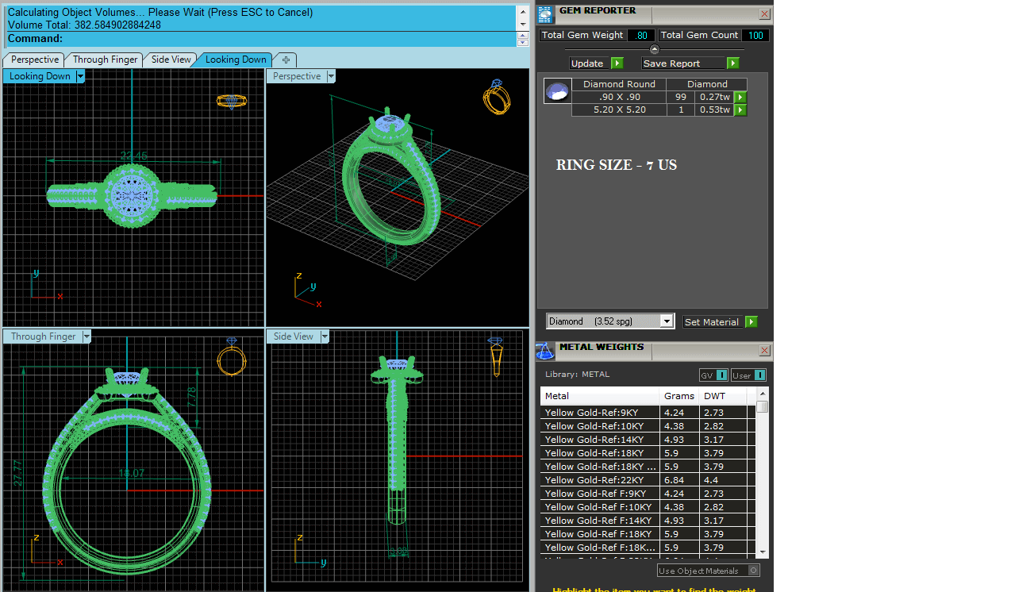The image size is (1011, 592).
Task: Select the Yellow Gold-Ref F:18KY row
Action: point(648,534)
